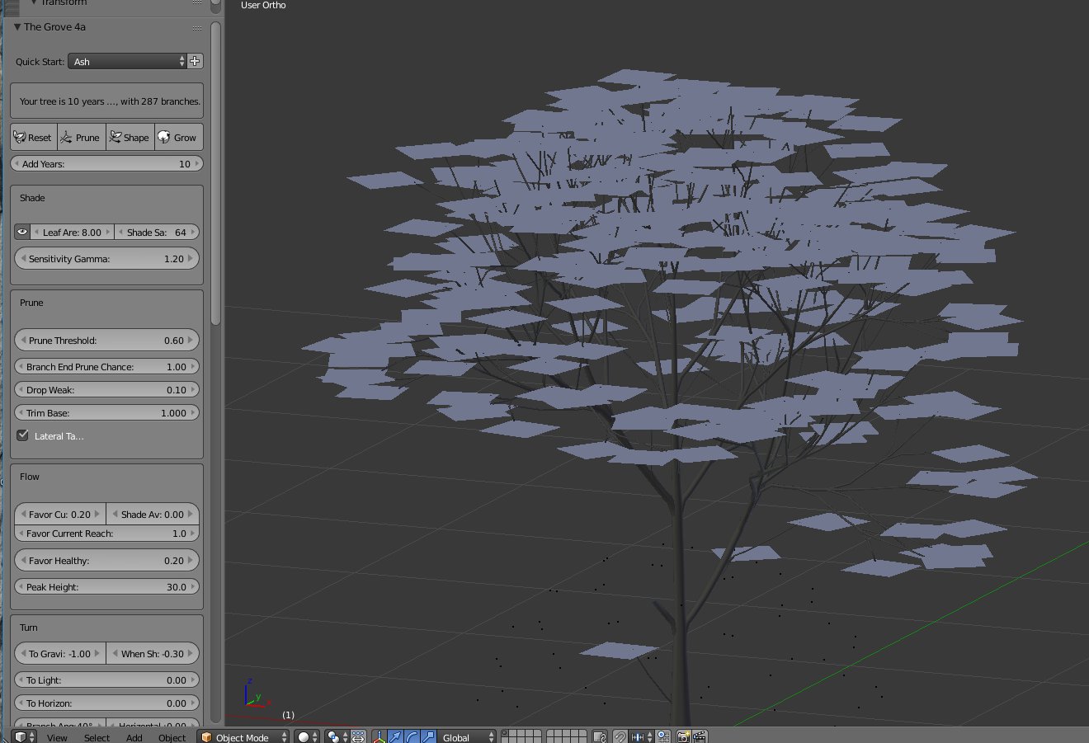Open the Select menu
The image size is (1089, 743).
tap(97, 737)
